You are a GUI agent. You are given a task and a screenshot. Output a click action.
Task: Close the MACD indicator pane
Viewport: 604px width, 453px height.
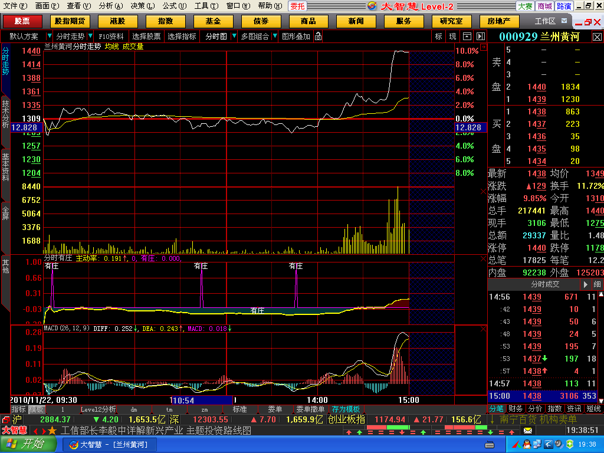tap(484, 329)
